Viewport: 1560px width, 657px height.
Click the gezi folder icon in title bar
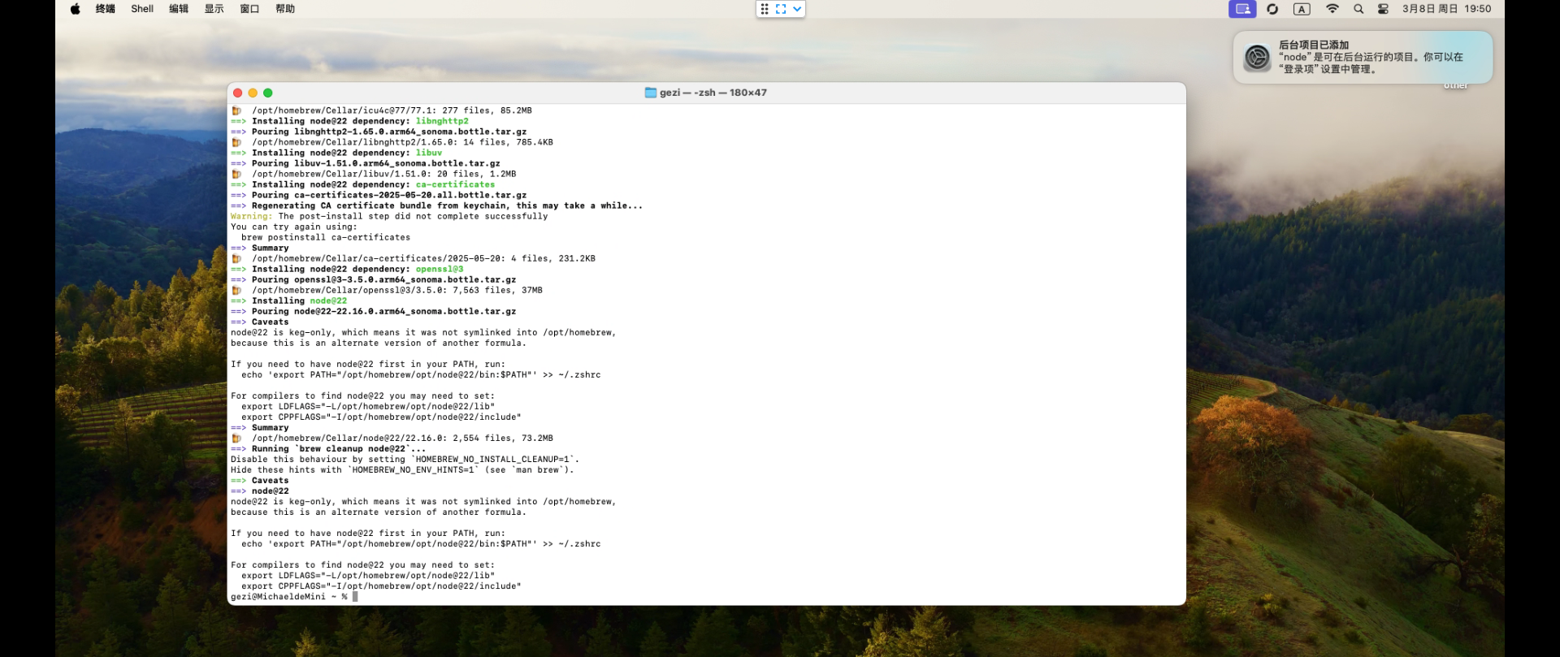pyautogui.click(x=650, y=93)
